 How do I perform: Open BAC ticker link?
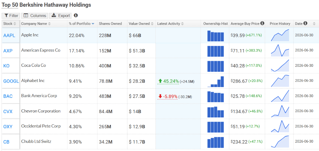(x=8, y=96)
